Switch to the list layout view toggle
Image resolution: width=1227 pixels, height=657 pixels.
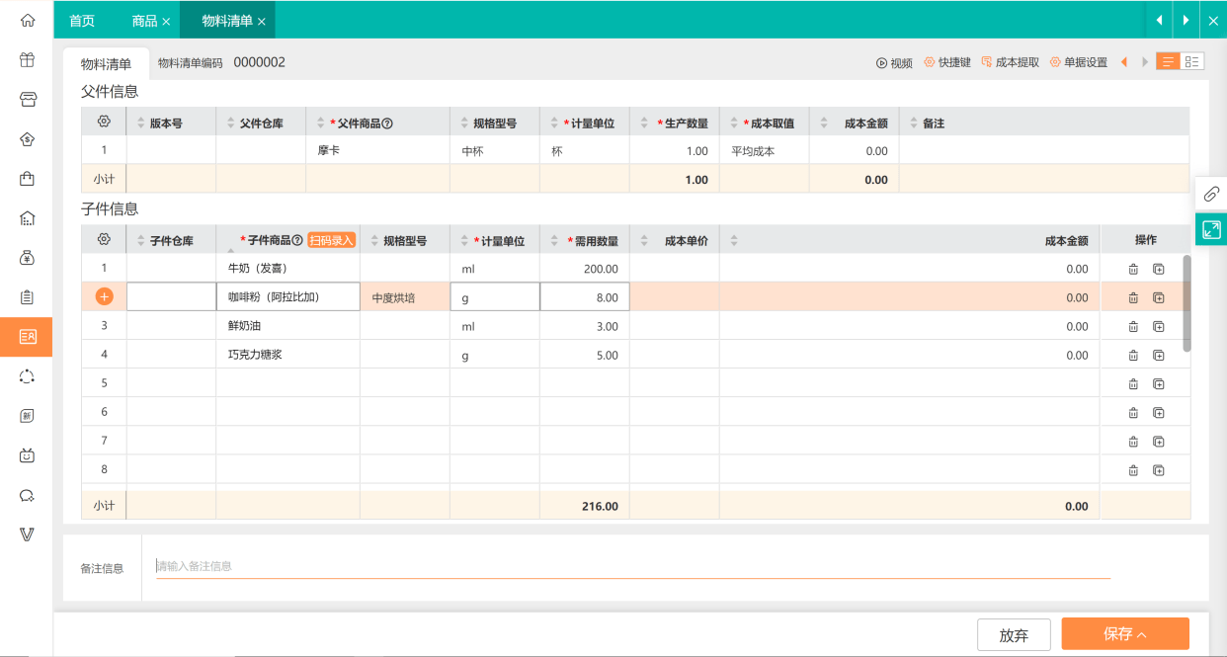1169,61
